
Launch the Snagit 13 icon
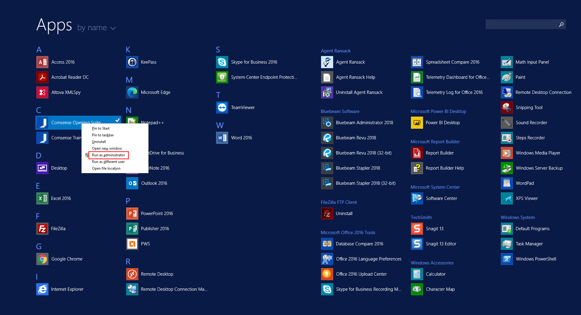[417, 229]
